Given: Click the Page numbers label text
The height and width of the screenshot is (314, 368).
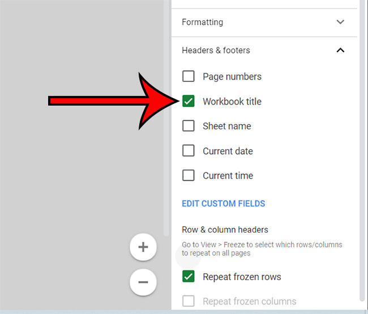Looking at the screenshot, I should [x=232, y=77].
